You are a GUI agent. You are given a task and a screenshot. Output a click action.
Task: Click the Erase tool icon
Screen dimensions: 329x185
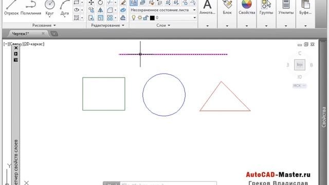coord(123,2)
